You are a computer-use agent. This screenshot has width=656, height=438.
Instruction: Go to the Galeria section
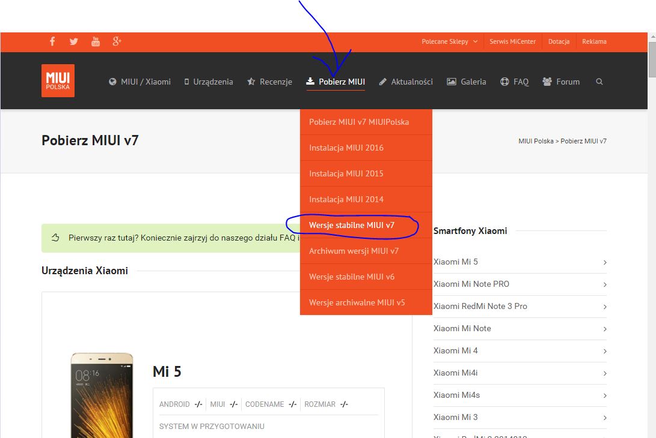467,82
